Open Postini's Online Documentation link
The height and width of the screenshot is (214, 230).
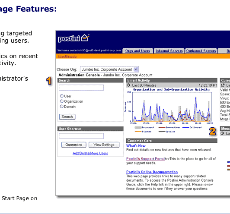coord(152,172)
